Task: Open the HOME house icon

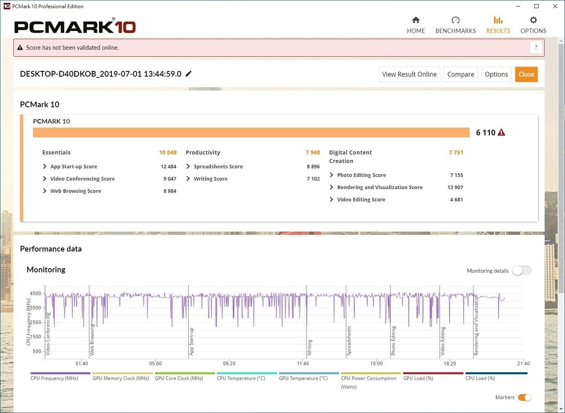Action: pyautogui.click(x=416, y=20)
